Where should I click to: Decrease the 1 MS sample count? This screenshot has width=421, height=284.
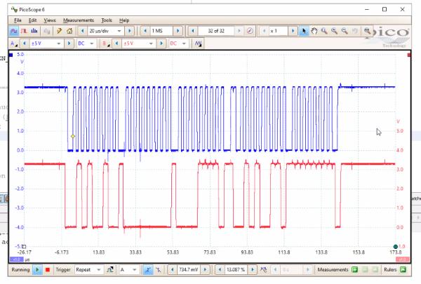point(145,31)
